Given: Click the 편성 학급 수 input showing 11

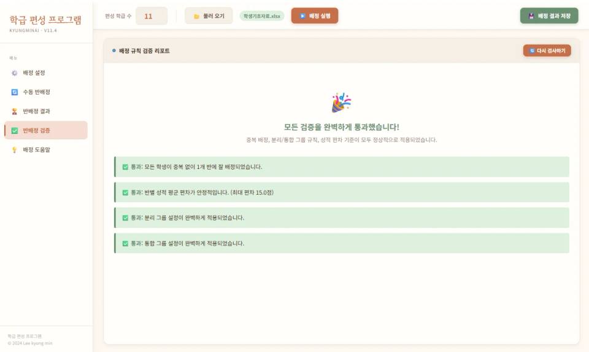Looking at the screenshot, I should click(x=152, y=16).
